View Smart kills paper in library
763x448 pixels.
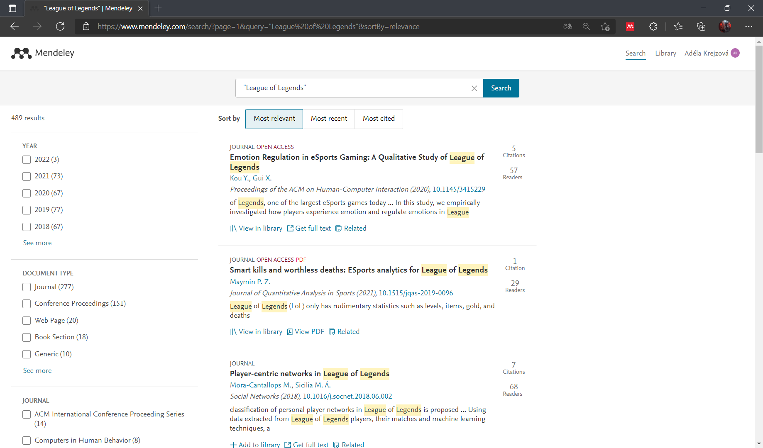[x=256, y=332]
